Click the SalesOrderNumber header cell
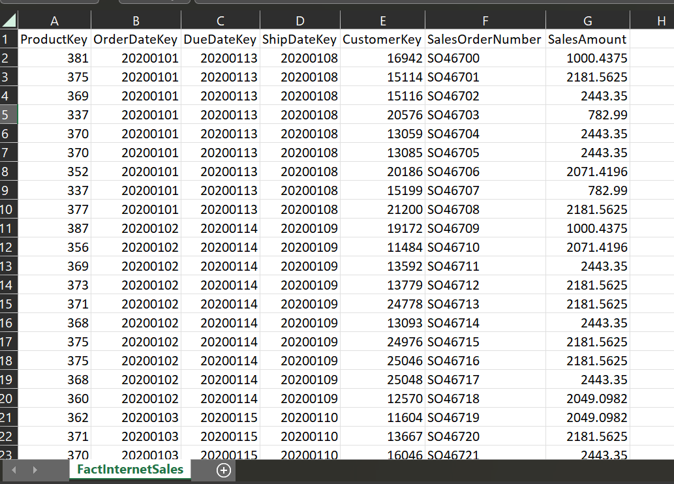Image resolution: width=674 pixels, height=484 pixels. click(x=485, y=39)
